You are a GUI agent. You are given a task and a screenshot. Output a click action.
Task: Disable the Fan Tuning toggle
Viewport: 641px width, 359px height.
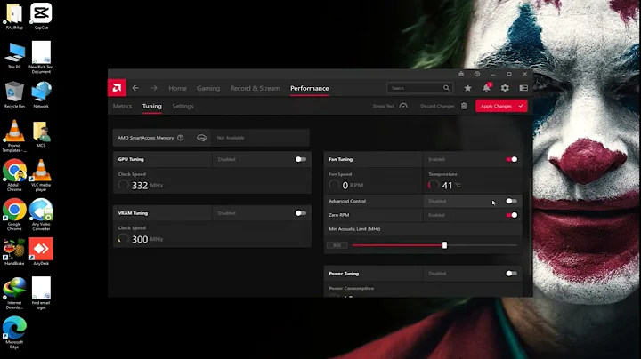[x=512, y=159]
